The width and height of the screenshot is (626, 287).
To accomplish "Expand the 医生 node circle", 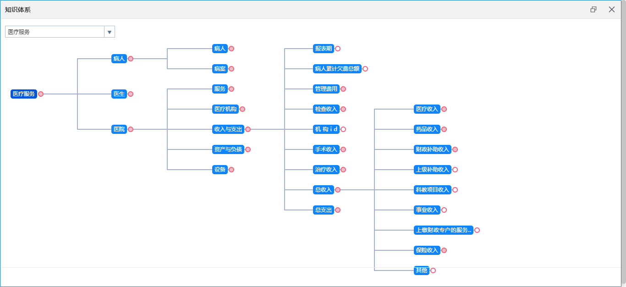I will (x=131, y=94).
